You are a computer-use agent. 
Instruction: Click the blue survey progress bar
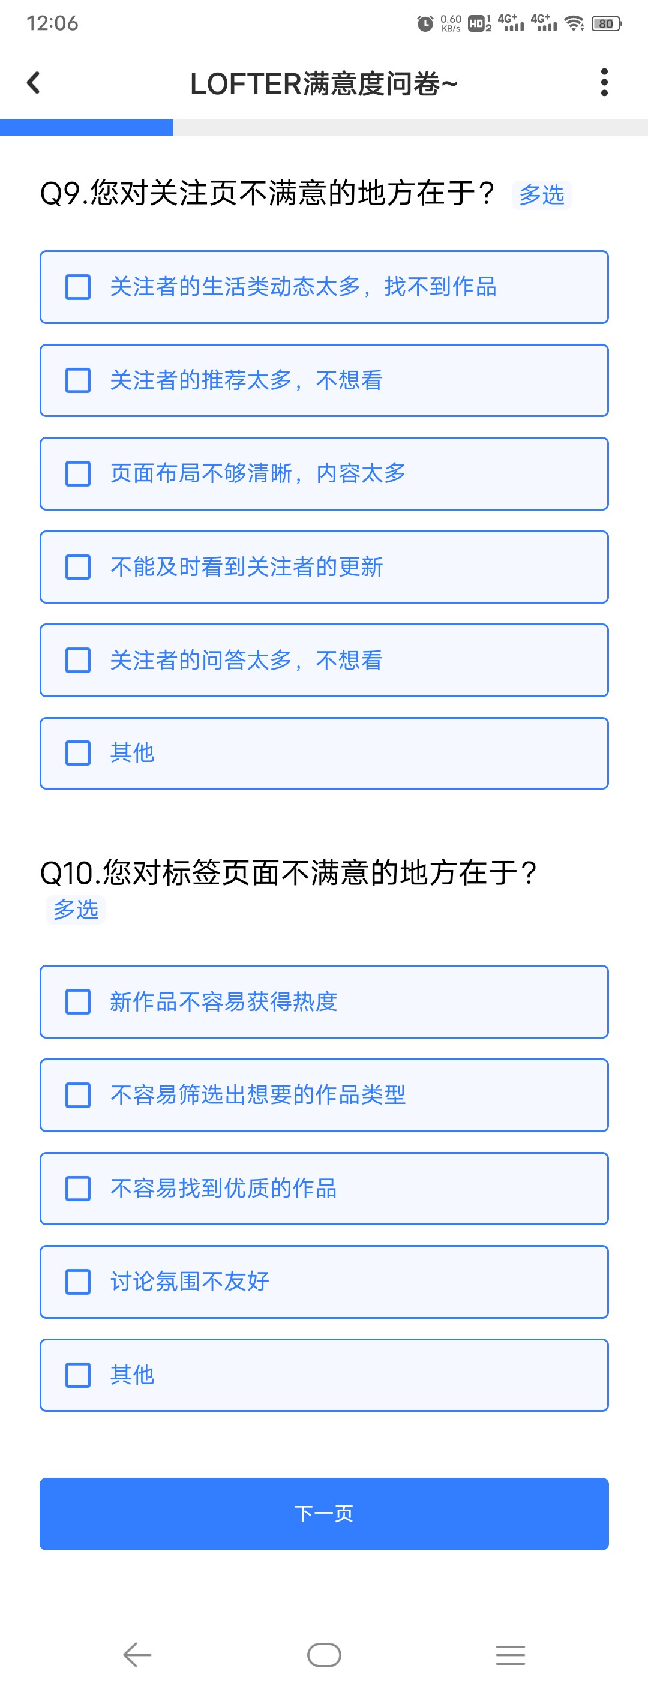[x=86, y=127]
